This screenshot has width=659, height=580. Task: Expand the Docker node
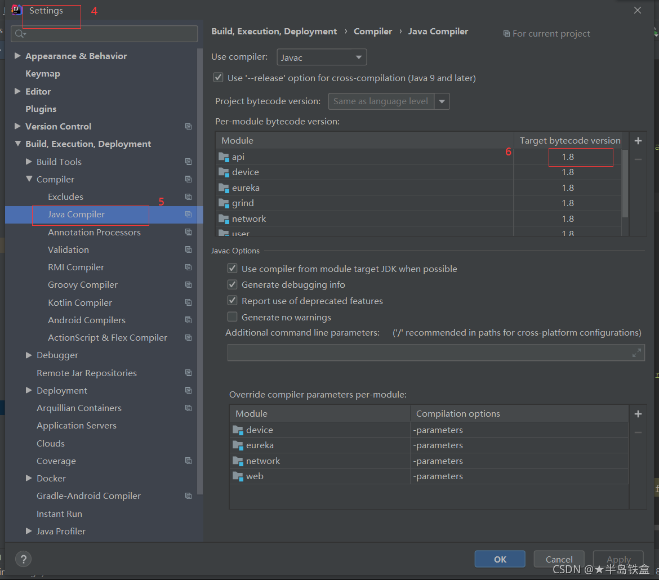[x=29, y=478]
